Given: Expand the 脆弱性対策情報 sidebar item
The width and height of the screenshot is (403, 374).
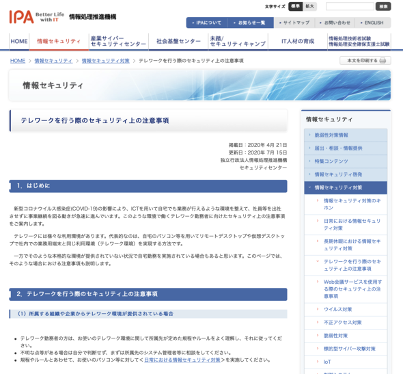Looking at the screenshot, I should (346, 135).
